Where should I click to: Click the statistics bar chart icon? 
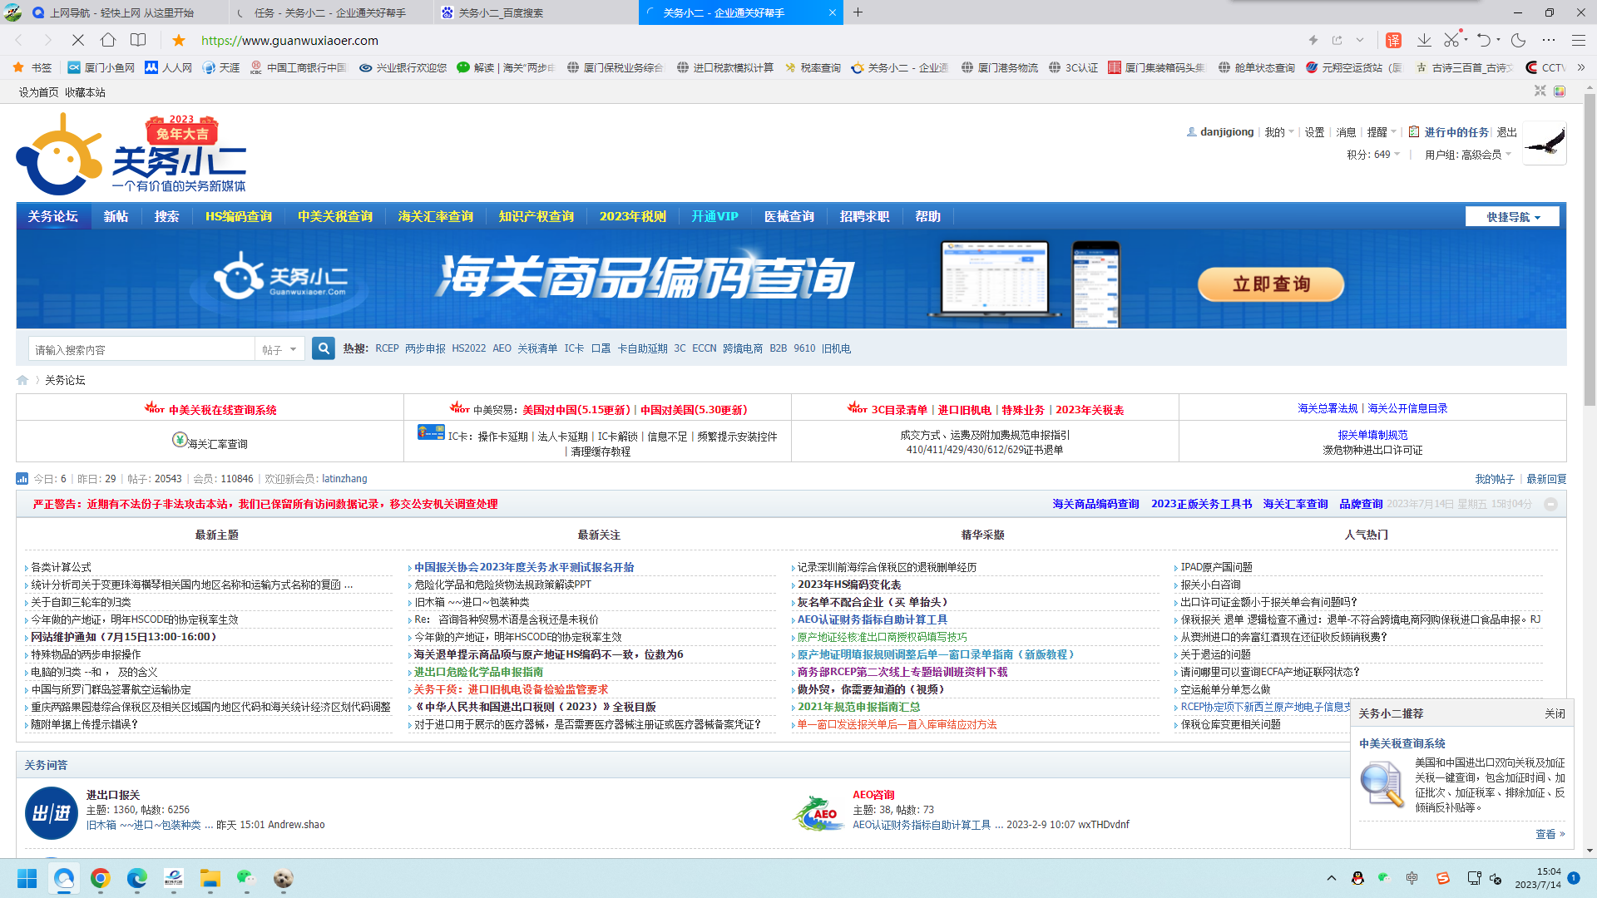22,479
